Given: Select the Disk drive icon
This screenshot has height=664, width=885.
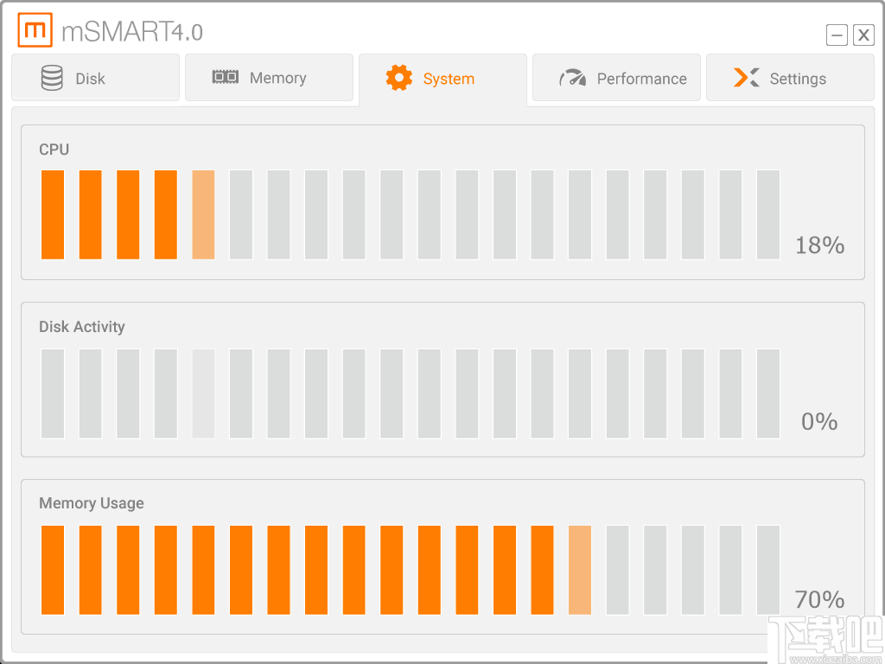Looking at the screenshot, I should click(x=53, y=78).
